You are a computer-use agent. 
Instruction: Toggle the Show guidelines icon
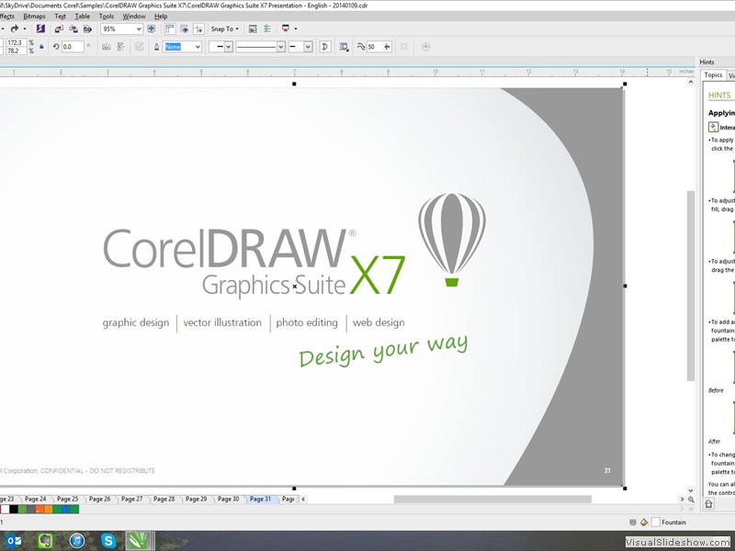tap(198, 29)
